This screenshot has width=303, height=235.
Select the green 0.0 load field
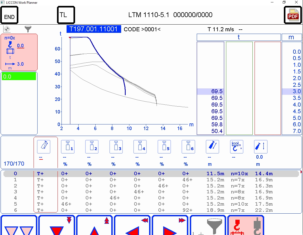[x=19, y=76]
